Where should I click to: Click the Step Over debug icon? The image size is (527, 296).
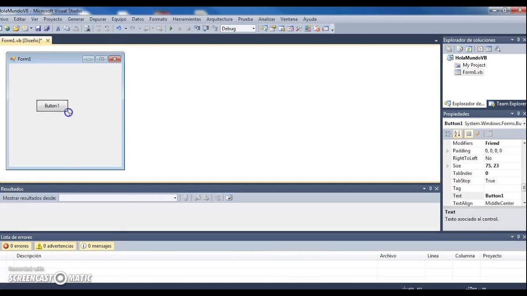[206, 28]
